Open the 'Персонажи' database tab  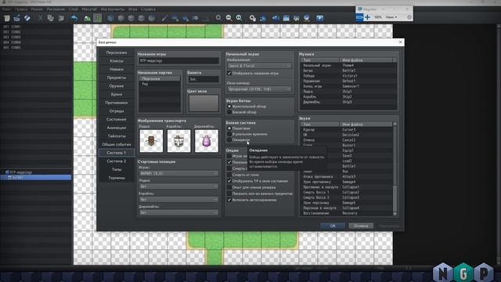coord(117,52)
